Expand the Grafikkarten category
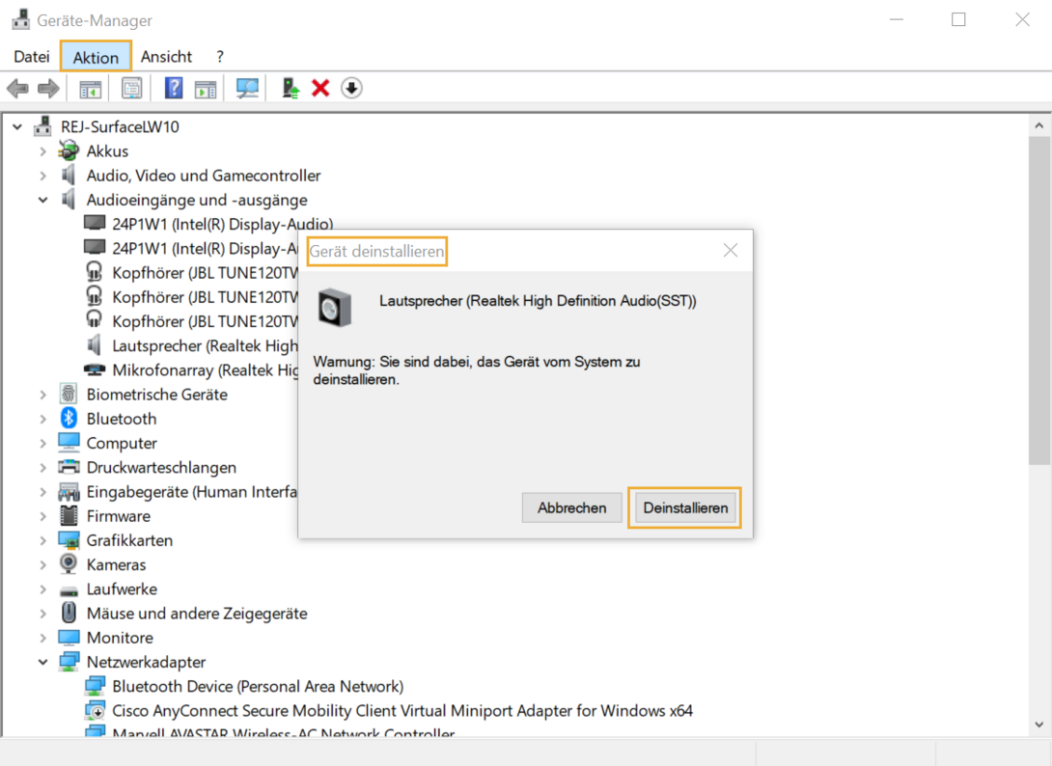Image resolution: width=1052 pixels, height=766 pixels. [x=41, y=540]
